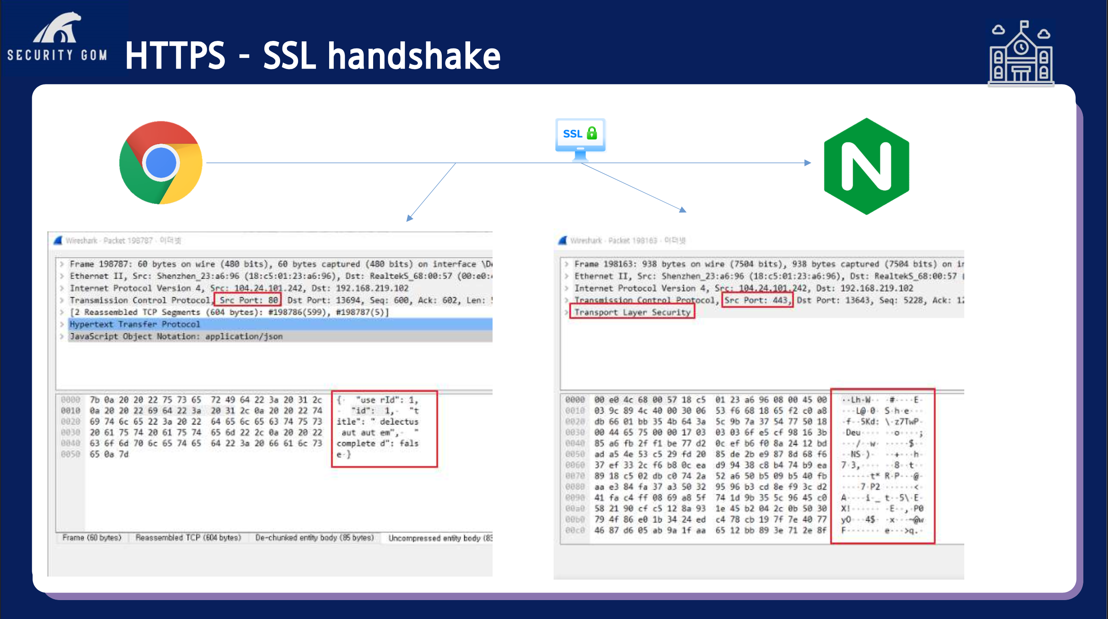
Task: Switch to Frame (60 bytes) tab
Action: [x=92, y=538]
